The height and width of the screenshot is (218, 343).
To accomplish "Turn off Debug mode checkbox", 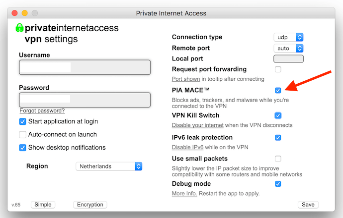I will (x=278, y=184).
